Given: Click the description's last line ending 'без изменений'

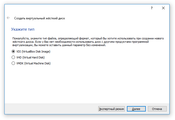Looking at the screenshot, I should (59, 45).
